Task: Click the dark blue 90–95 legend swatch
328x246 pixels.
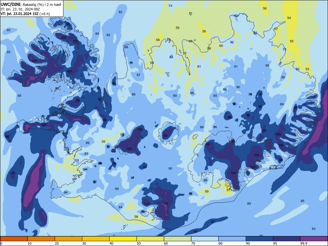Action: point(259,239)
